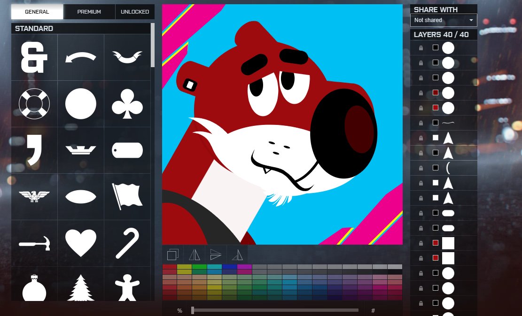This screenshot has height=316, width=522.
Task: Choose the pointed ellipse shape
Action: tap(80, 197)
